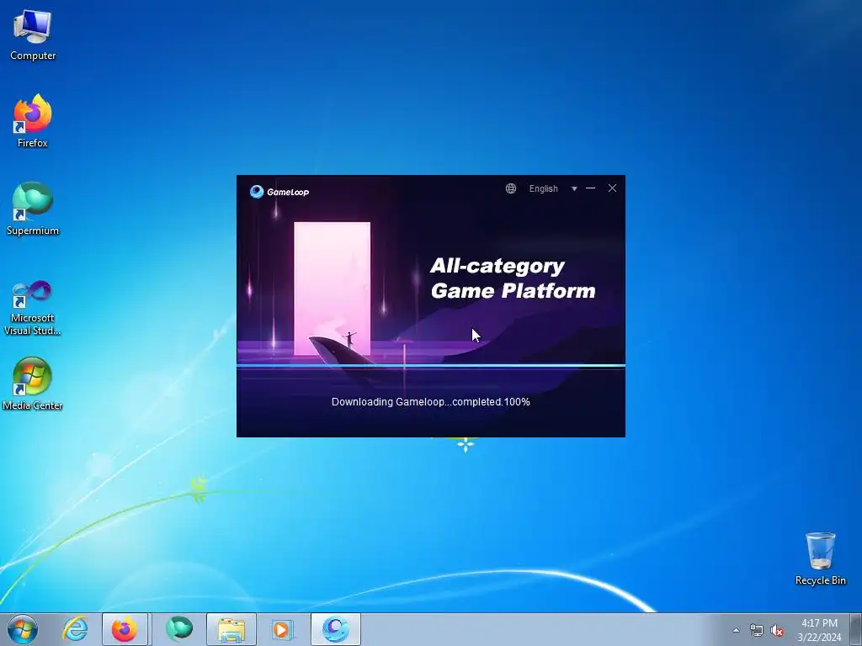Click the globe language icon in GameLoop
This screenshot has width=862, height=646.
pyautogui.click(x=511, y=188)
